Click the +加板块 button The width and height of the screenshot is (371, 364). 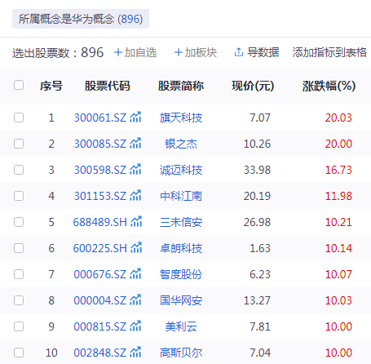click(196, 52)
